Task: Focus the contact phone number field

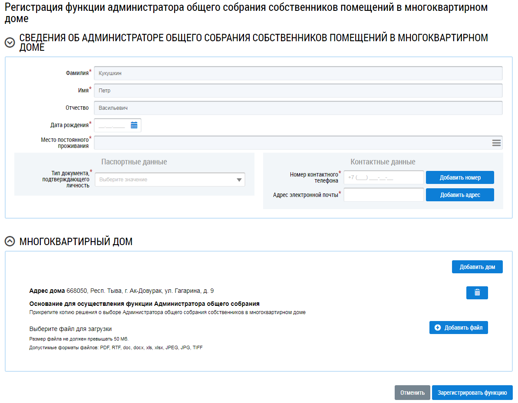Action: click(383, 177)
